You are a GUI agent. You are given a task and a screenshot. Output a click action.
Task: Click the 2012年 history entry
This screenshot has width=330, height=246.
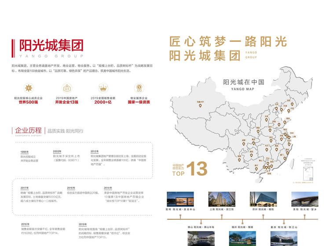pos(118,158)
